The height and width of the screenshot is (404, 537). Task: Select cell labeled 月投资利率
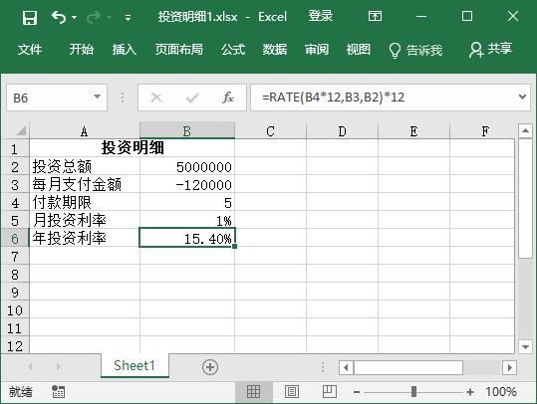85,220
